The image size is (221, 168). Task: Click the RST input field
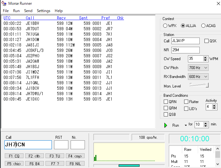61,144
